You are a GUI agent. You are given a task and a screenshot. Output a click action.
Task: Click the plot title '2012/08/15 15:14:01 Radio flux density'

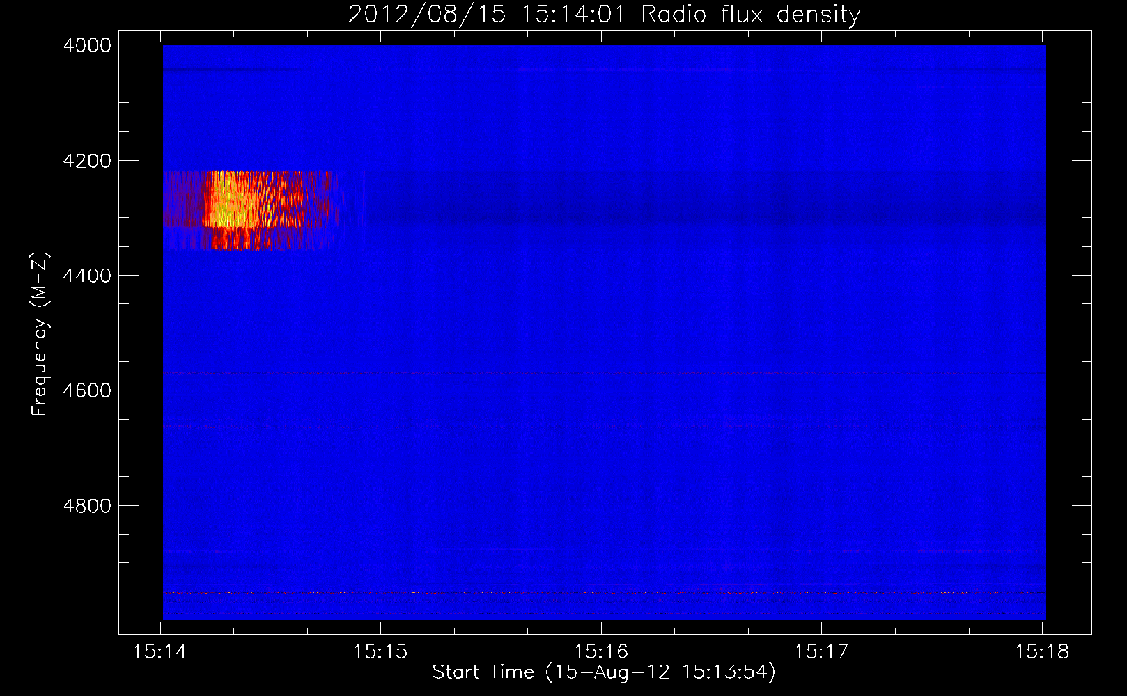tap(604, 14)
